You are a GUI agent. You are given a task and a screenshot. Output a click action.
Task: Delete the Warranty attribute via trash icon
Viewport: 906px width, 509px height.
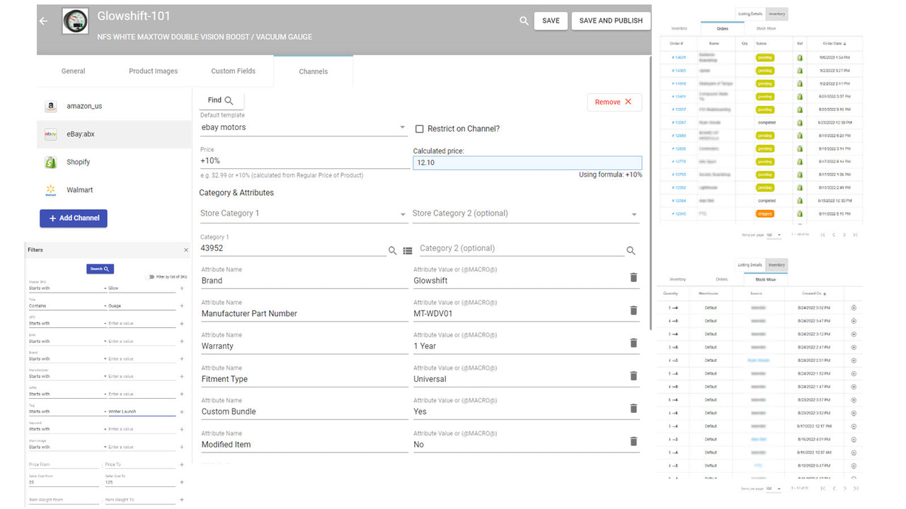(x=633, y=343)
